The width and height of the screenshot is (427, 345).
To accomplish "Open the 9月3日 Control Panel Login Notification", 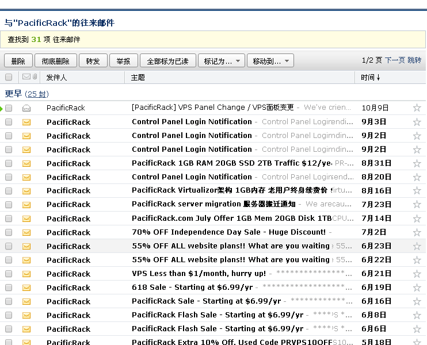I will coord(192,122).
